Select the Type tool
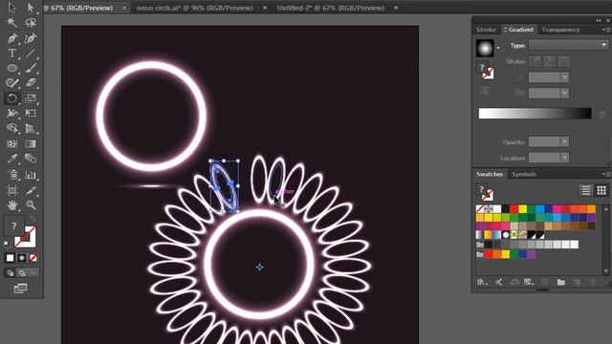Viewport: 612px width, 344px height. 12,53
